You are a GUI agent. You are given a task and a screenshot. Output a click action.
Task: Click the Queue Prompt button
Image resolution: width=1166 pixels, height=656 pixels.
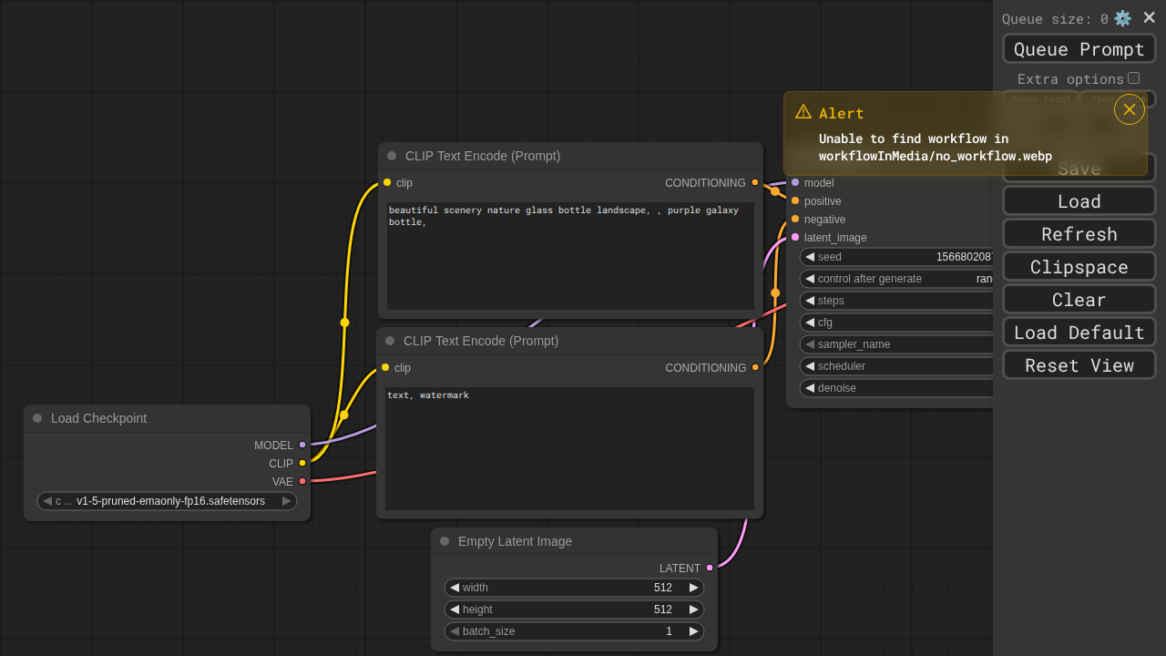1079,49
